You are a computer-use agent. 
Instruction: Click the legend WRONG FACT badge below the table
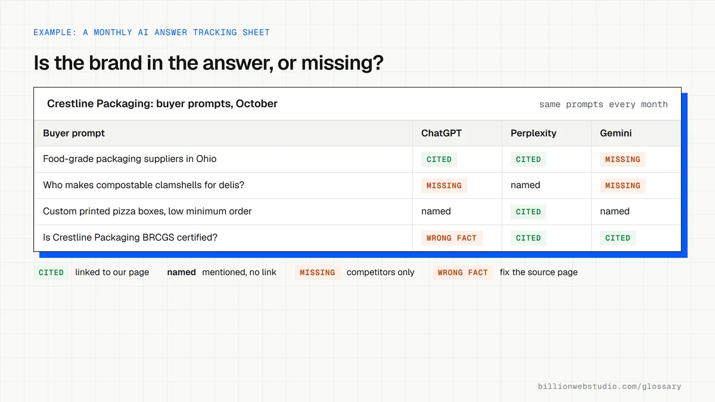tap(463, 272)
